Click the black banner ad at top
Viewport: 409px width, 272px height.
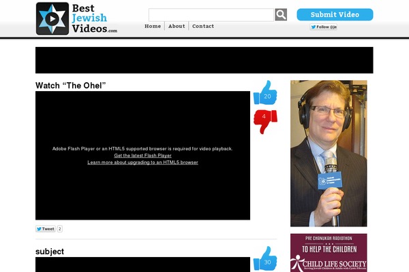pyautogui.click(x=204, y=60)
